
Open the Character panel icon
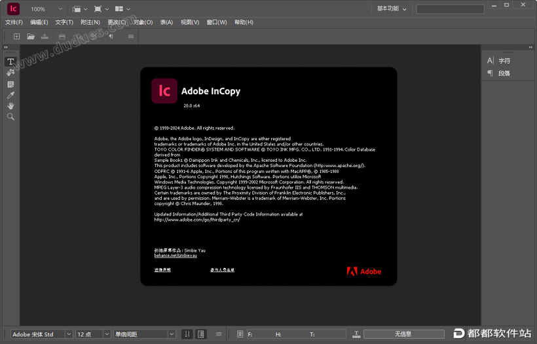(x=491, y=61)
